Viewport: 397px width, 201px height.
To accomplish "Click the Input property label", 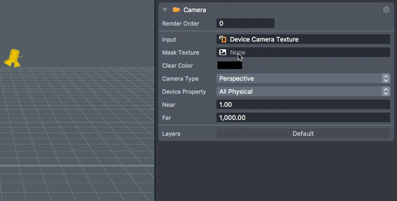I will [x=169, y=40].
